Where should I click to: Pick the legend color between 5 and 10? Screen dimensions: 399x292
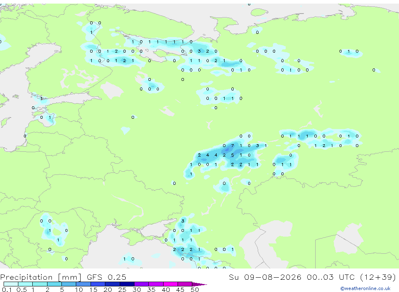[69, 284]
